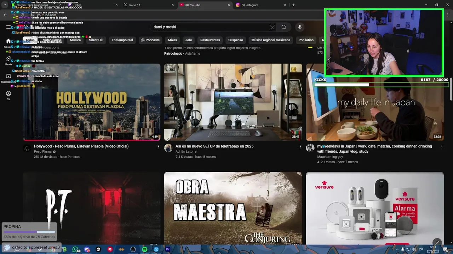Screen dimensions: 453x254
Task: Select the Música filter chip
Action: coord(75,40)
